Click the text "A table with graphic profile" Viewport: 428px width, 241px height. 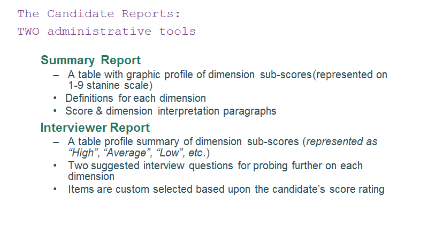tap(132, 74)
